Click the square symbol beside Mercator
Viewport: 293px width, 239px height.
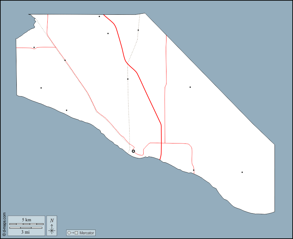pyautogui.click(x=77, y=233)
